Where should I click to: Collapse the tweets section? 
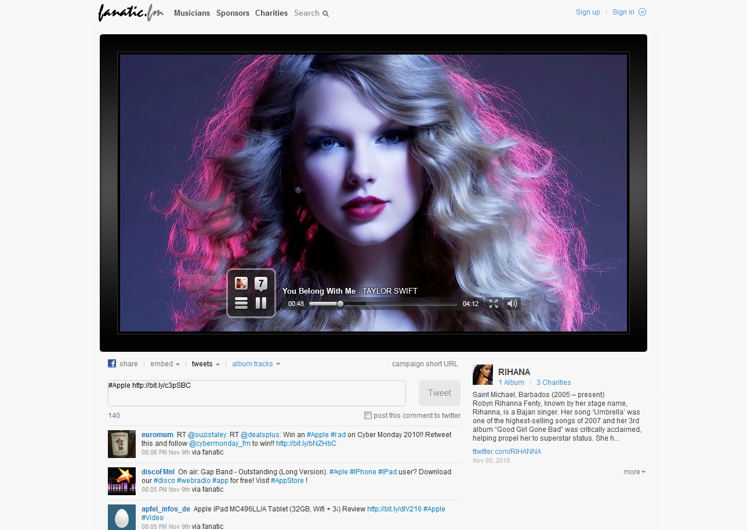point(206,364)
